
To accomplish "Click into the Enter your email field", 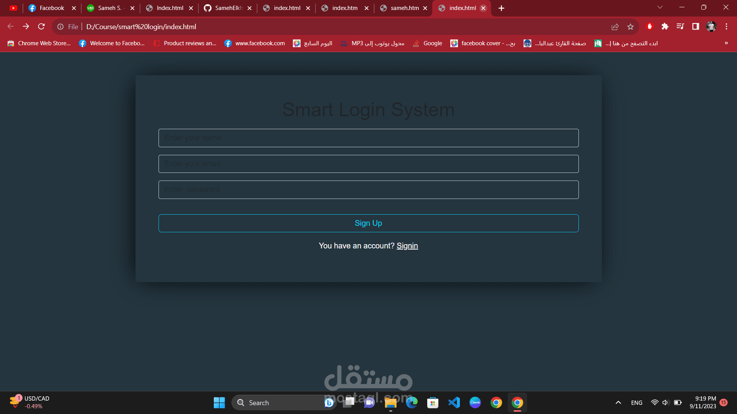I will pos(368,164).
